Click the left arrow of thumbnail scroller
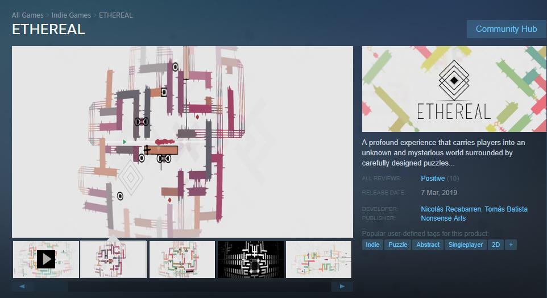This screenshot has width=547, height=298. tap(22, 287)
